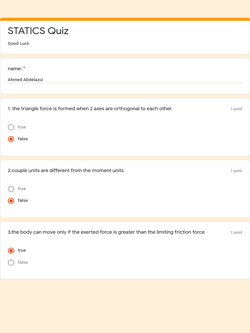Click the red required asterisk beside name
This screenshot has width=250, height=333.
tap(24, 68)
